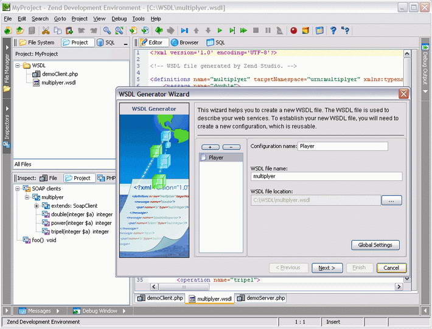The image size is (432, 329).
Task: Select Player in the configuration list
Action: coord(215,157)
